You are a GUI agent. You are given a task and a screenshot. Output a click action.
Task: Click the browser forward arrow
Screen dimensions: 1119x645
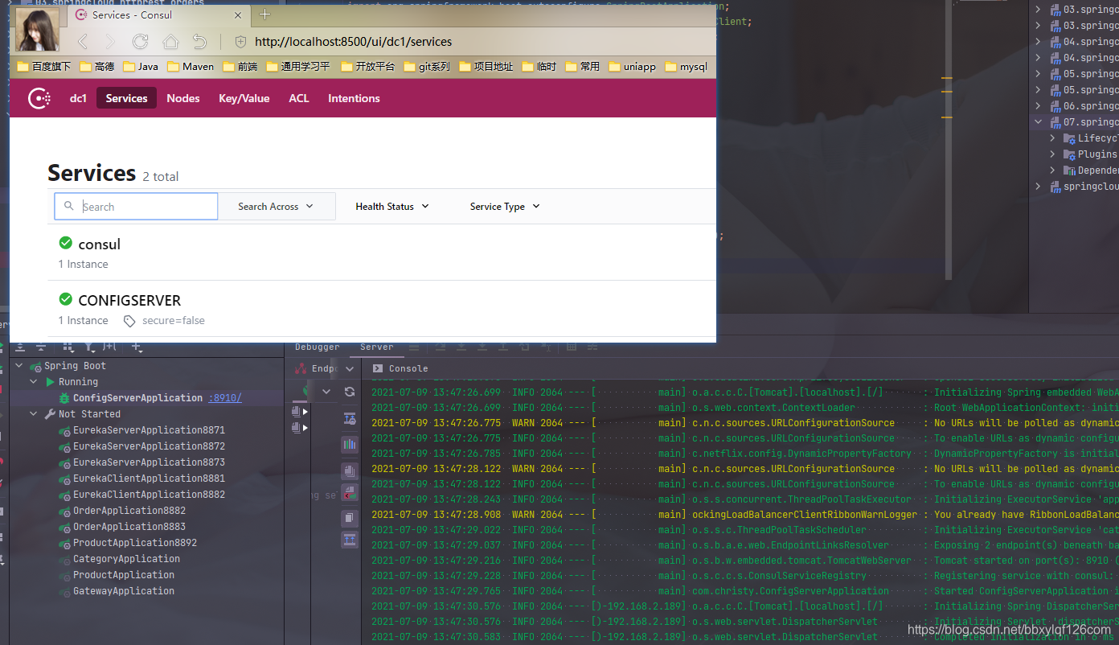[110, 42]
